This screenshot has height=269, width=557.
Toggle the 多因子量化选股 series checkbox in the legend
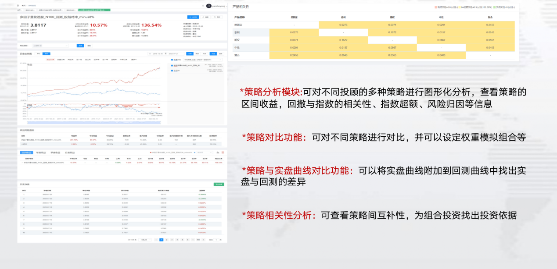point(171,65)
